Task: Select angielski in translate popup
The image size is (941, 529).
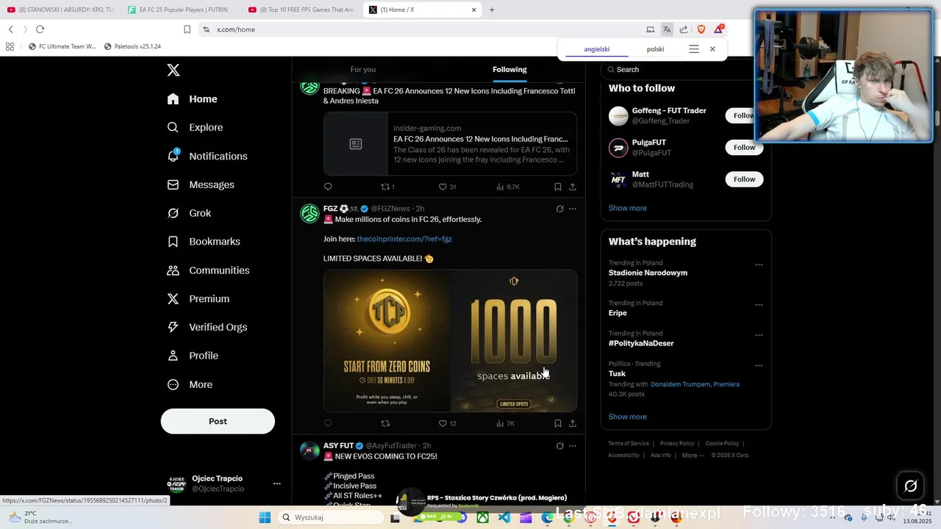Action: (597, 49)
